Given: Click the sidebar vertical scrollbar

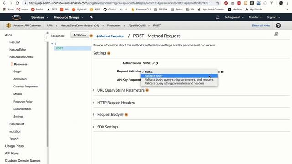Looking at the screenshot, I should pyautogui.click(x=47, y=94).
